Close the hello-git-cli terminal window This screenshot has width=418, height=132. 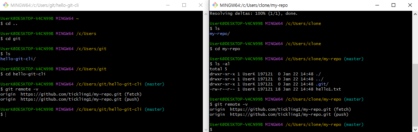point(200,5)
